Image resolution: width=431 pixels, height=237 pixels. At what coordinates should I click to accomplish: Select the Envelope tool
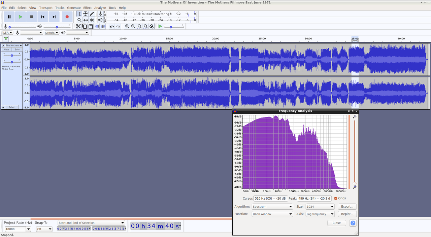[x=86, y=14]
